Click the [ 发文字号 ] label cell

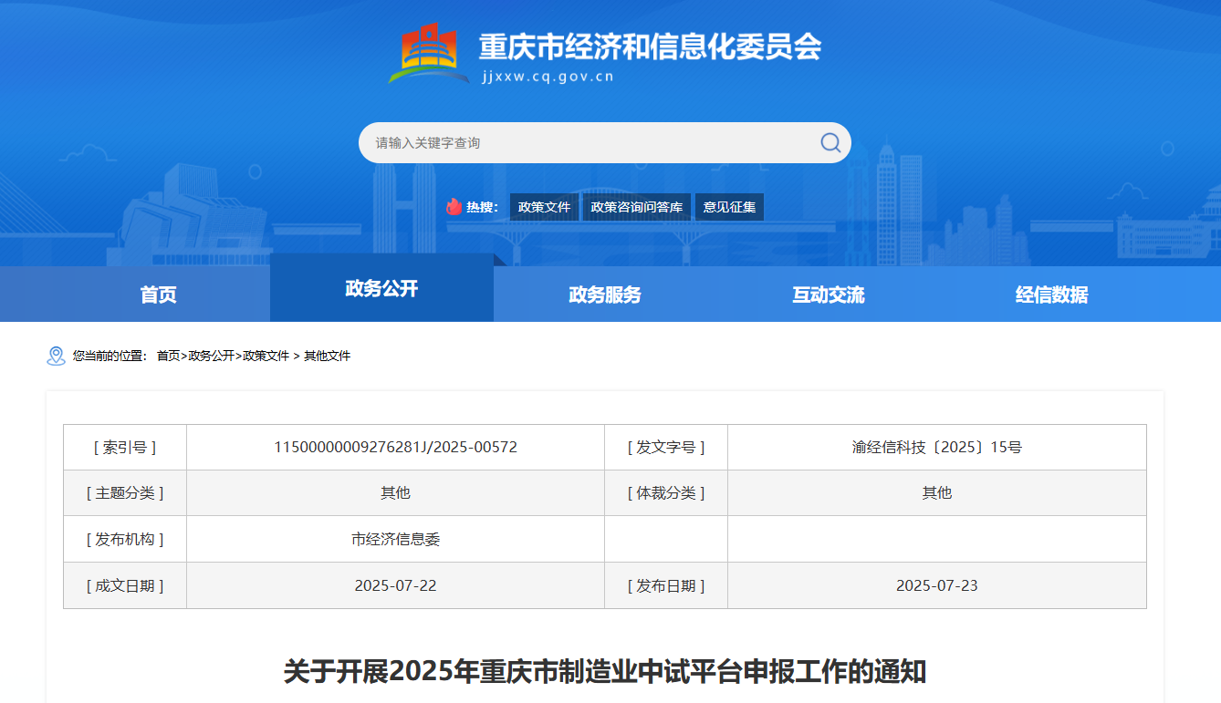[666, 447]
